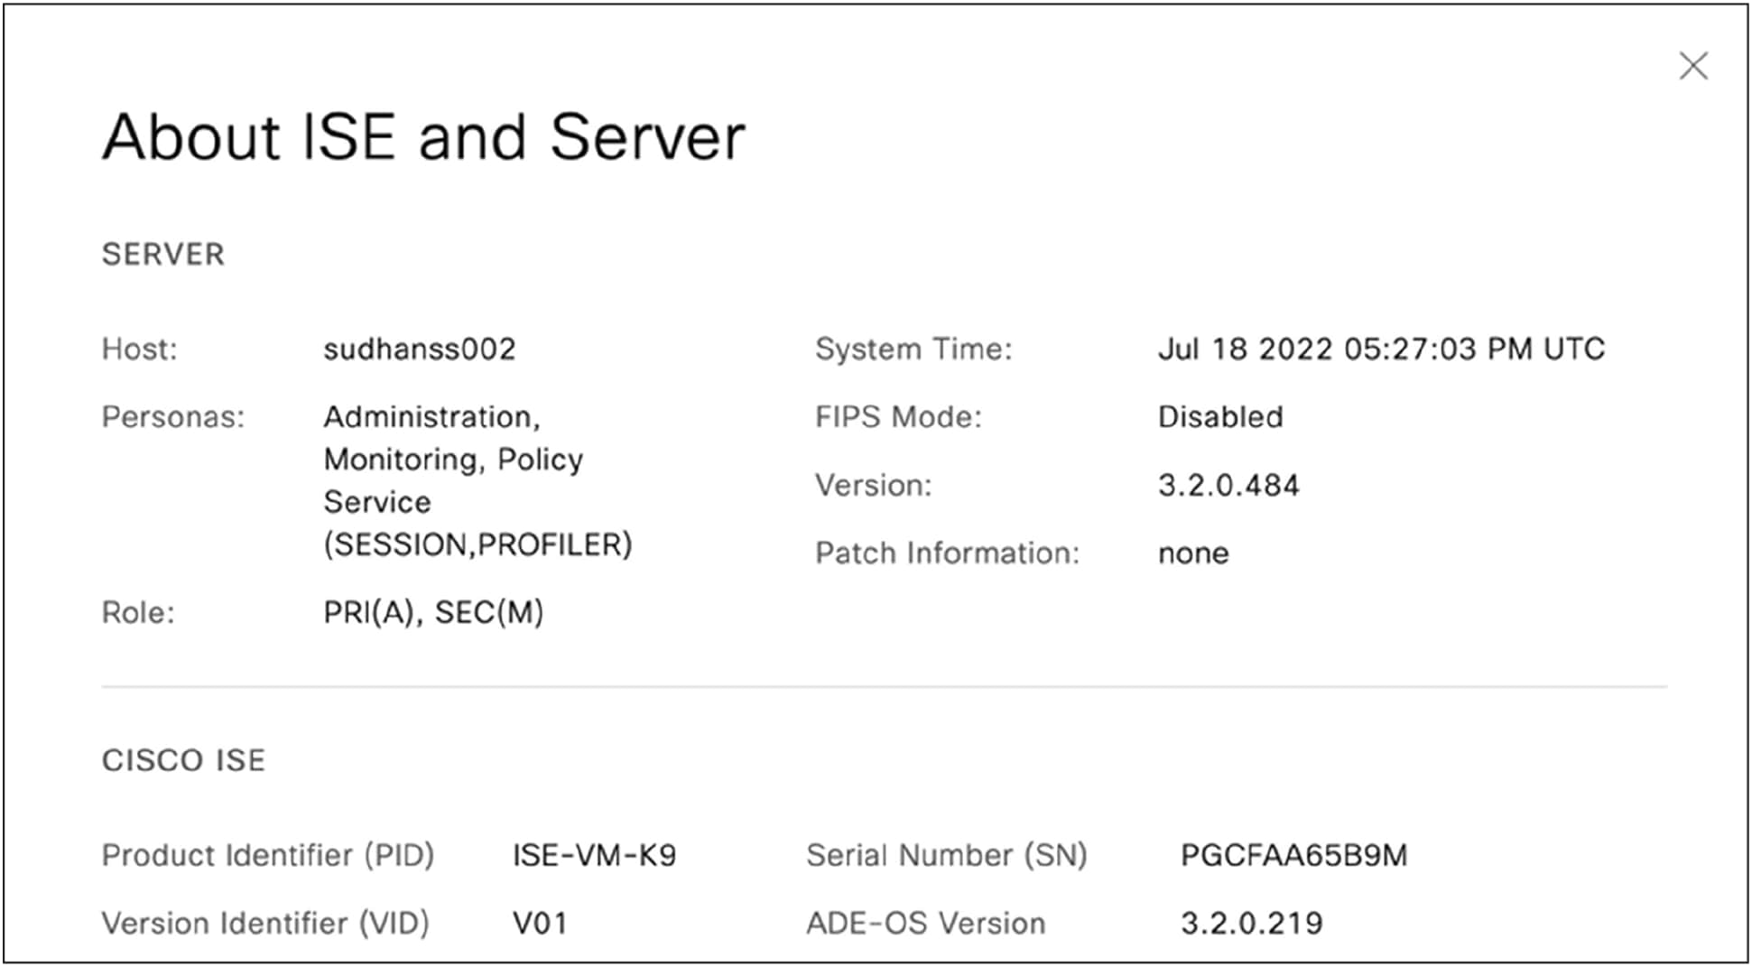1752x967 pixels.
Task: Select the product ID ISE-VM-K9
Action: pyautogui.click(x=594, y=855)
